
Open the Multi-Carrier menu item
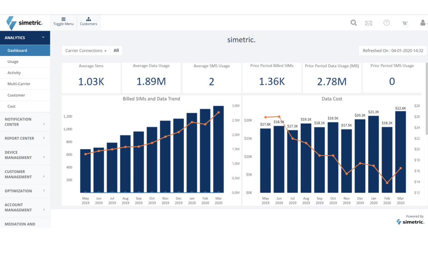point(25,84)
